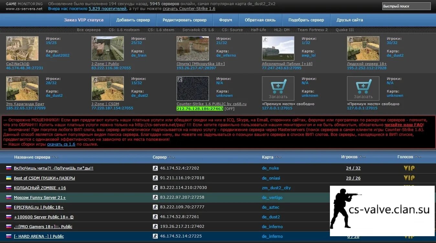Click the CS game icon next to 46.174.52.8:27261

coord(155,217)
